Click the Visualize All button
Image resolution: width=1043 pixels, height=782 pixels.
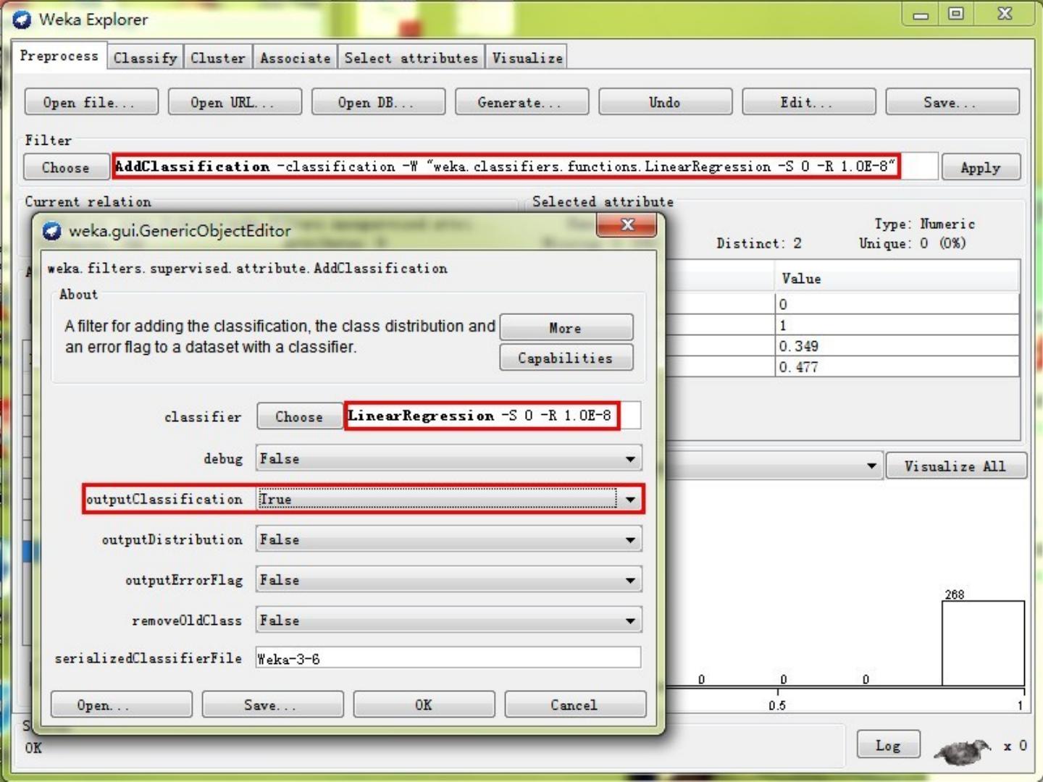tap(955, 466)
